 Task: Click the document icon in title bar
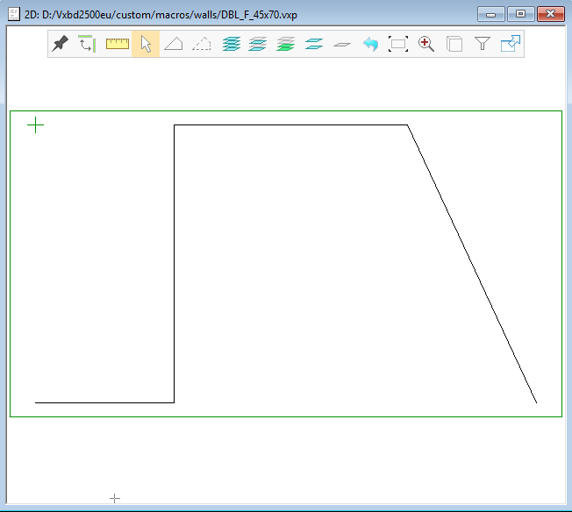[x=14, y=15]
